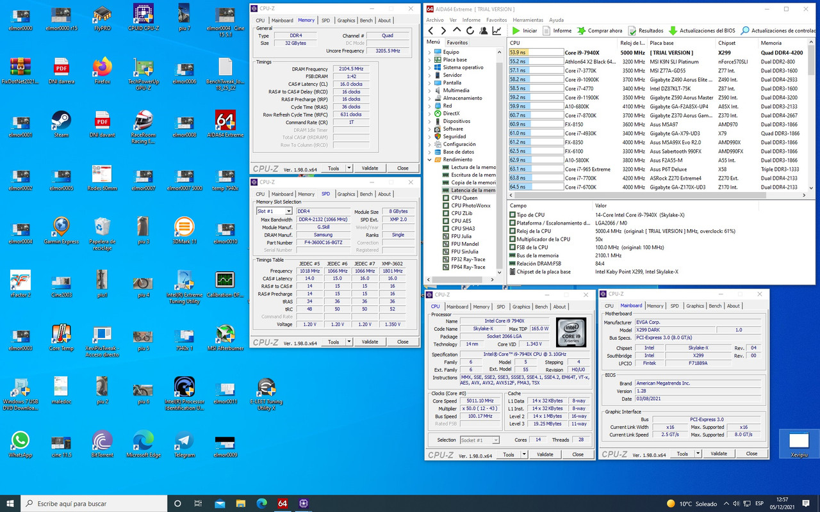This screenshot has height=512, width=820.
Task: Expand arrow next to Multimedia node
Action: click(x=429, y=90)
